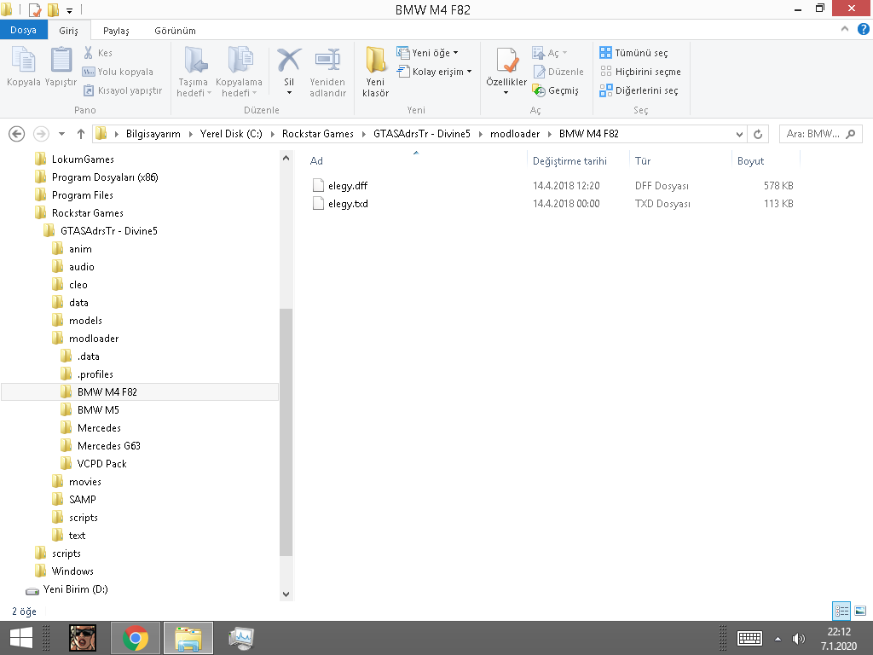Image resolution: width=873 pixels, height=655 pixels.
Task: Select the cleo folder in tree
Action: click(x=78, y=285)
